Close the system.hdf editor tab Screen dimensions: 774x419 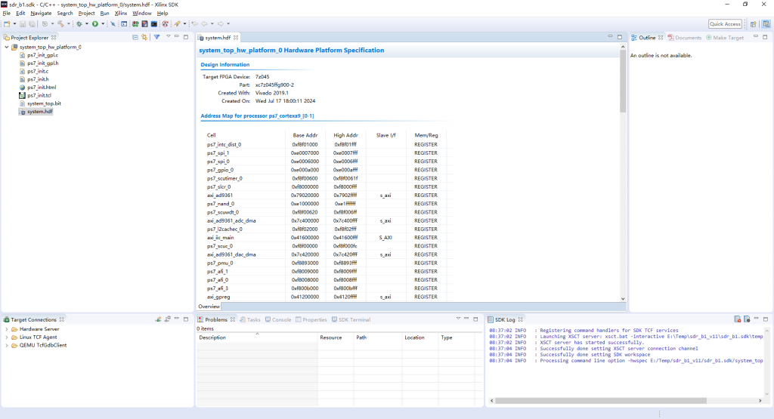[x=236, y=38]
